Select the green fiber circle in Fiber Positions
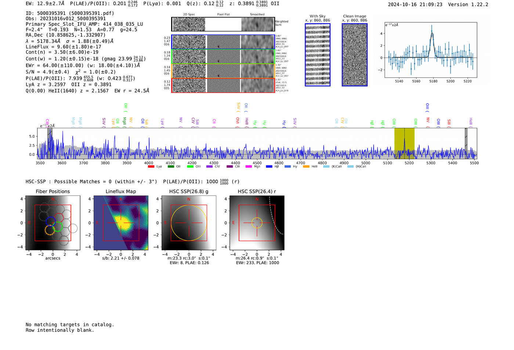The image size is (514, 350). point(58,227)
